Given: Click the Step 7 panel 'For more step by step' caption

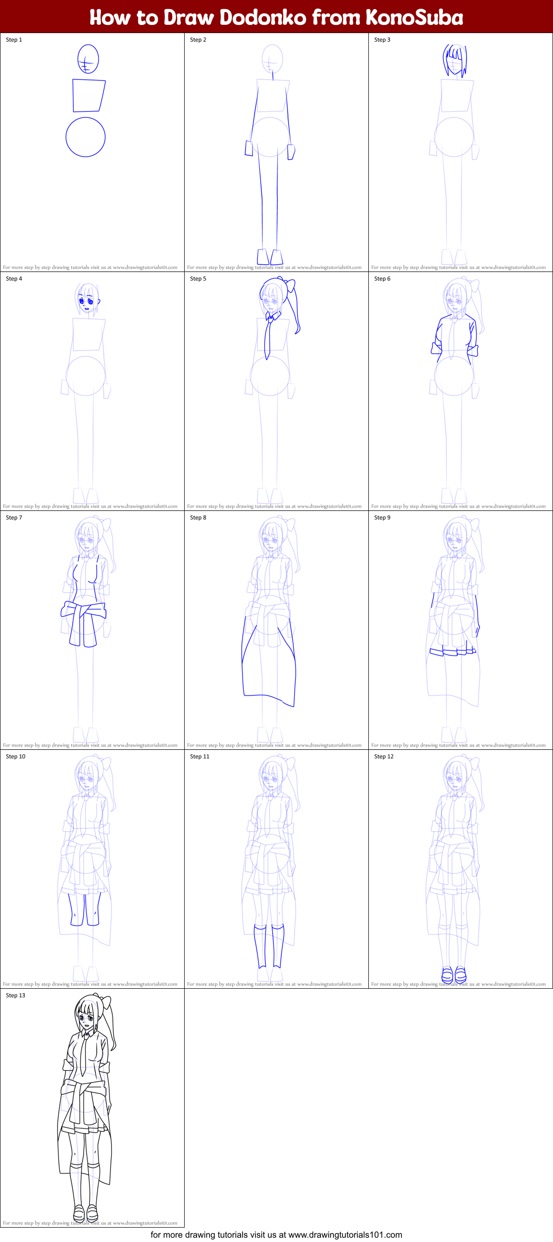Looking at the screenshot, I should (x=90, y=745).
